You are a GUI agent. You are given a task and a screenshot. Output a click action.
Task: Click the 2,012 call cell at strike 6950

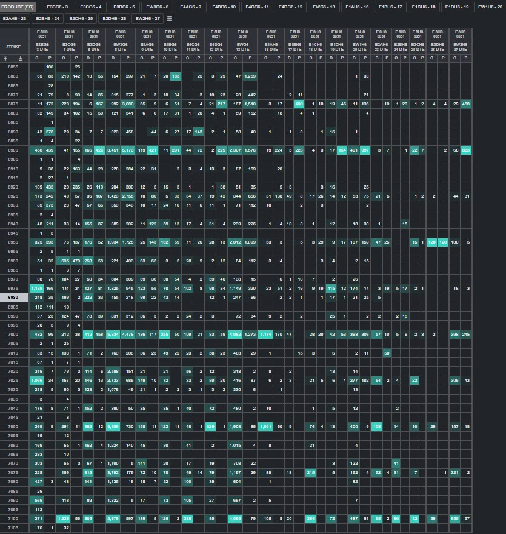click(235, 242)
